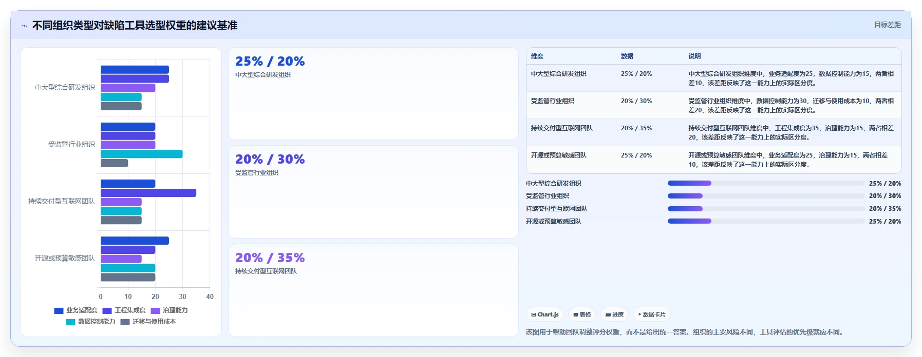
Task: Click the 中大型综合研发组织 label in the progress list
Action: pyautogui.click(x=554, y=184)
